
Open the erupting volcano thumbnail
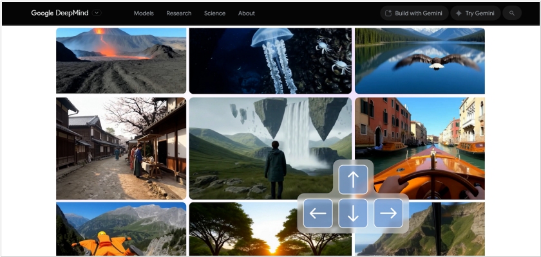pyautogui.click(x=121, y=61)
